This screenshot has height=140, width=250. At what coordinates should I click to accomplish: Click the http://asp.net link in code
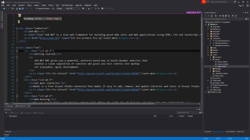click(x=49, y=38)
